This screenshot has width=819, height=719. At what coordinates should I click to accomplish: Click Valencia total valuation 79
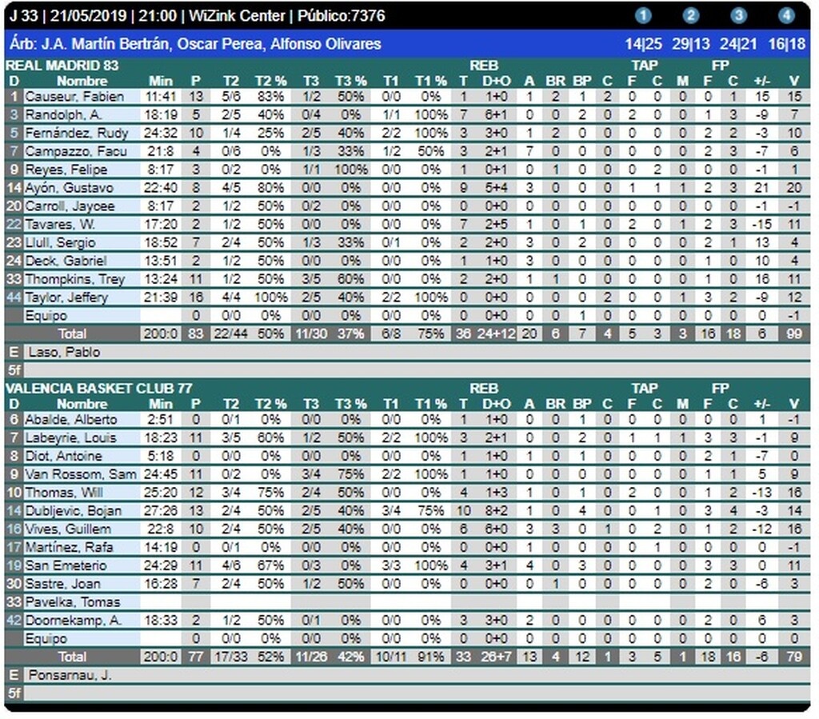[794, 657]
